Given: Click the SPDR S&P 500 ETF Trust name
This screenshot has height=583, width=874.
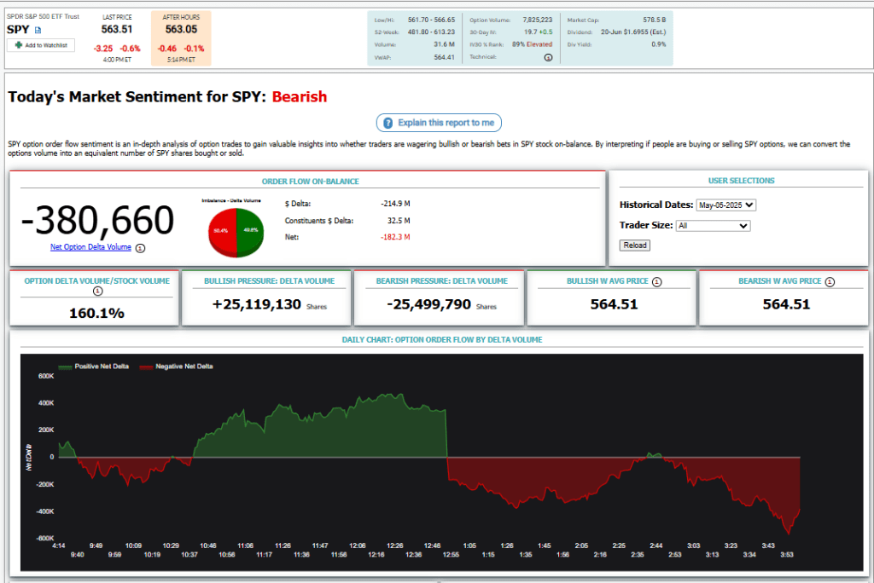Looking at the screenshot, I should click(x=43, y=17).
